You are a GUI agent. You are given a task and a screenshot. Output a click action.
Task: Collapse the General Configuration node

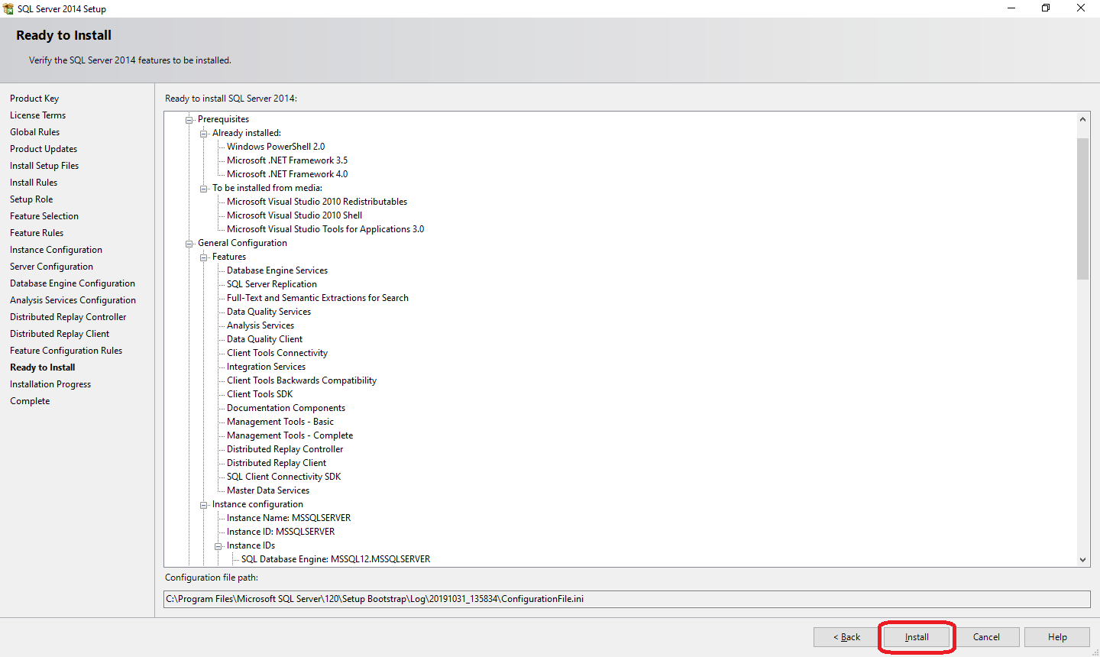click(x=189, y=244)
